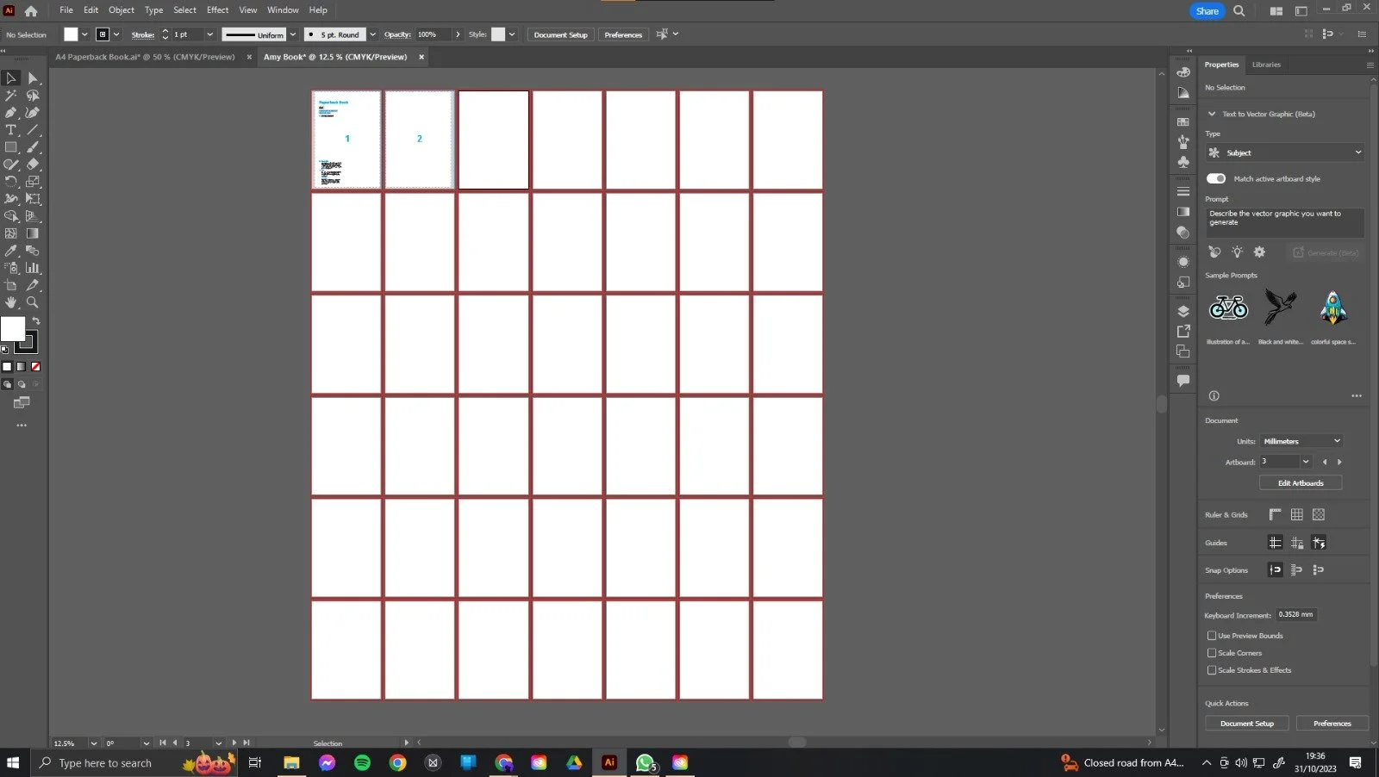Toggle Show Transparency Grid icon
The width and height of the screenshot is (1379, 777).
tap(1319, 514)
